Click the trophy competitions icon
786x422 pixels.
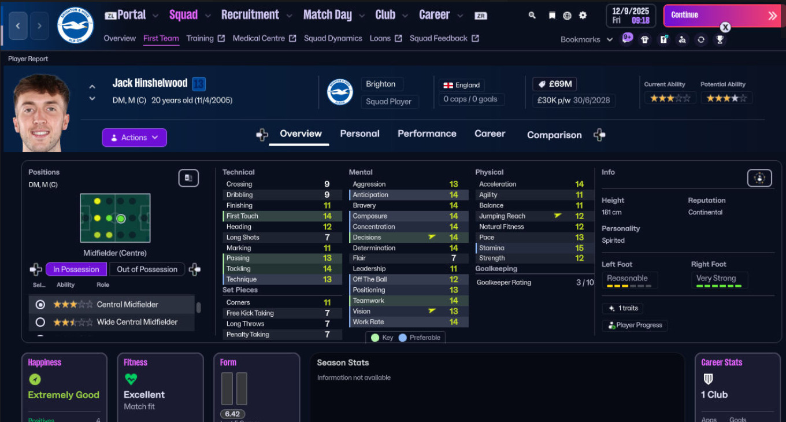pyautogui.click(x=720, y=40)
